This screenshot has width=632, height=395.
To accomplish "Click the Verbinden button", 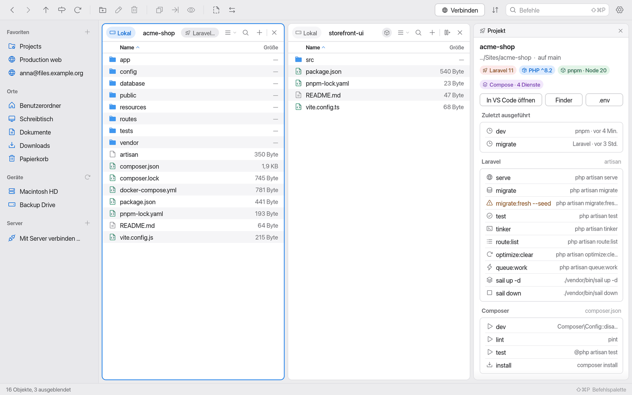I will [460, 10].
